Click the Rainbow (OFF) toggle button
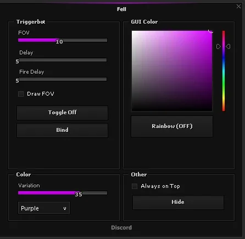245x239 pixels. (172, 126)
